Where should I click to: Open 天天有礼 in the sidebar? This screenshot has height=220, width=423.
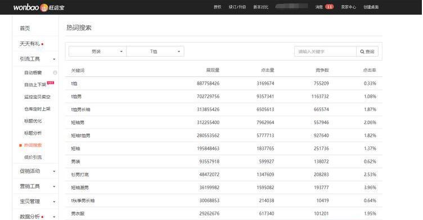click(x=30, y=44)
